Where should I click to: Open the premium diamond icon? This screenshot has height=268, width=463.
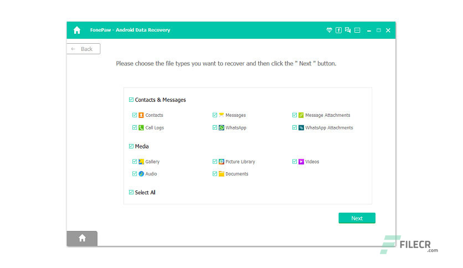[x=329, y=30]
